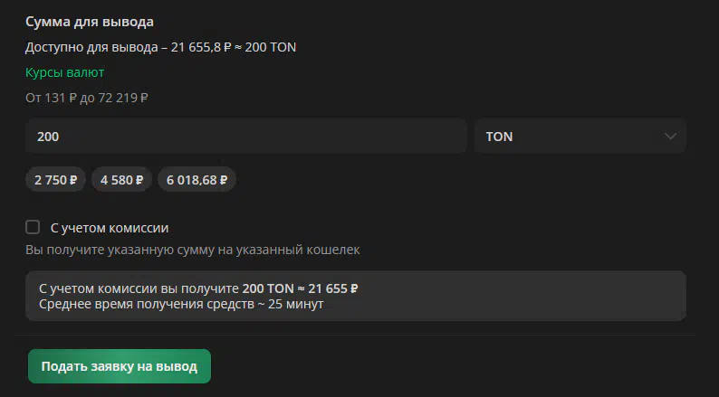Image resolution: width=719 pixels, height=397 pixels.
Task: Choose the 4 580 ₽ preset amount
Action: tap(121, 179)
